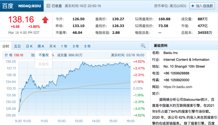The height and width of the screenshot is (125, 218).
Task: Open the https://ir.baidu.com website link
Action: click(178, 87)
